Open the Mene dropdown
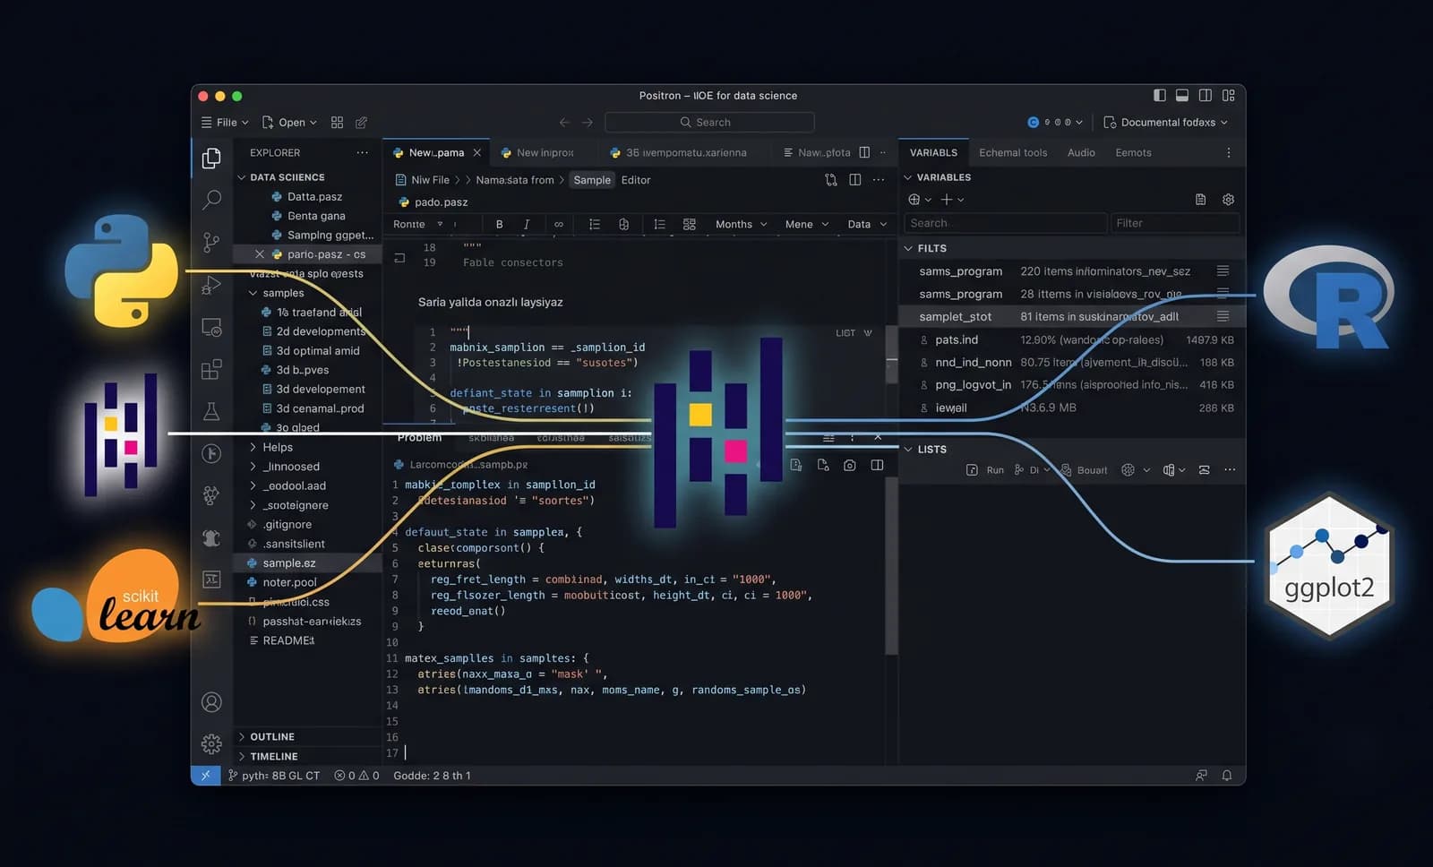This screenshot has height=867, width=1433. coord(807,224)
